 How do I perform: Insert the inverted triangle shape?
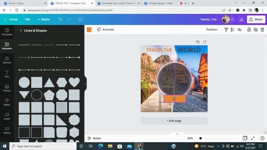tap(24, 95)
